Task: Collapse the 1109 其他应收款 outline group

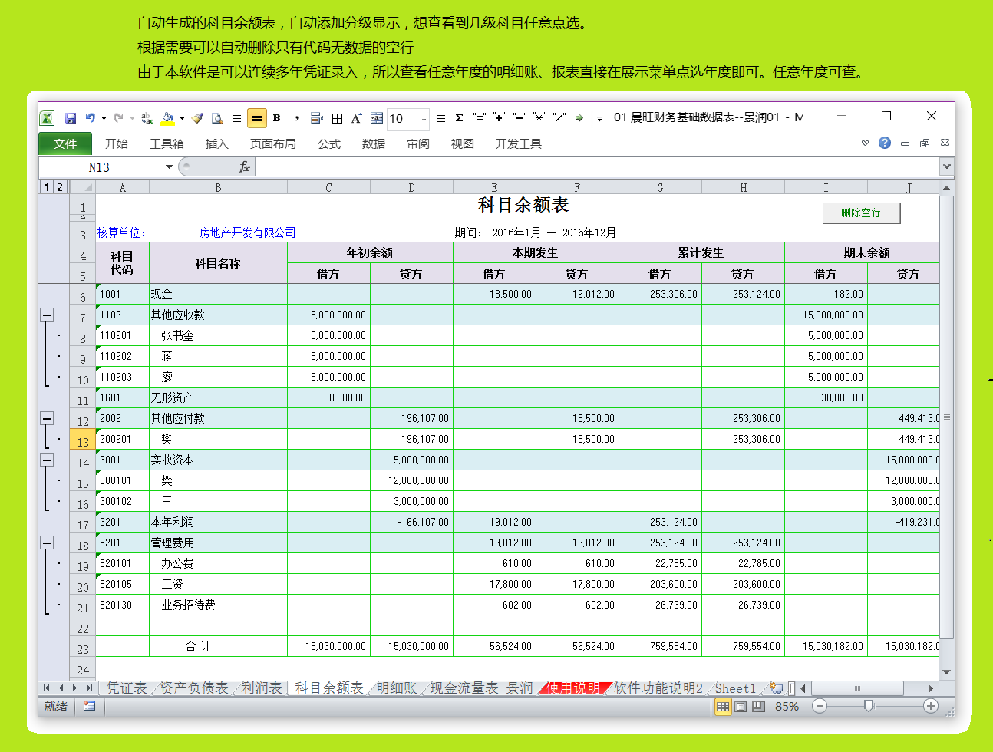Action: (x=47, y=315)
